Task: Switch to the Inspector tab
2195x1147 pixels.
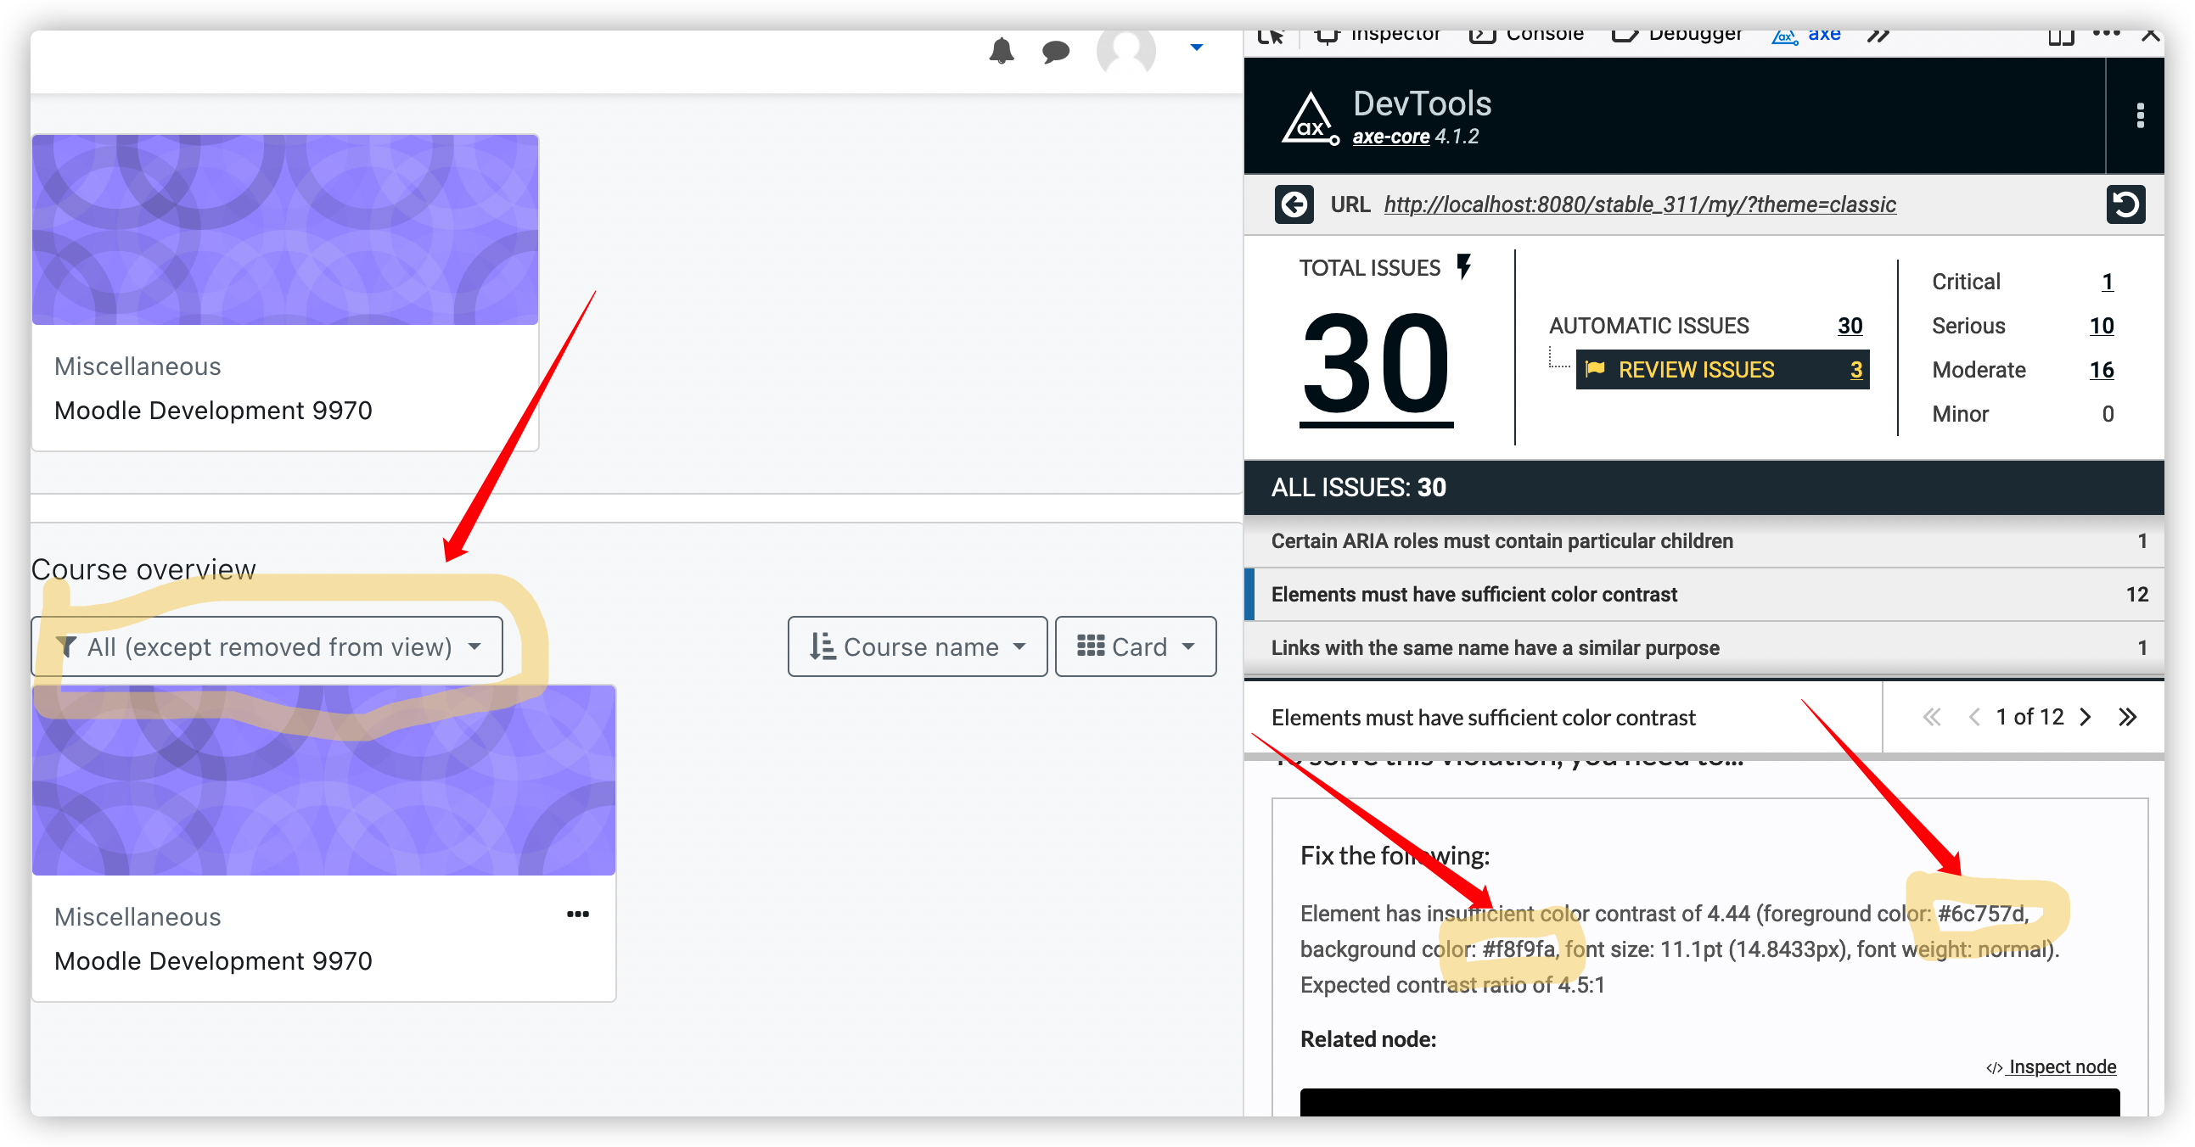Action: point(1378,35)
